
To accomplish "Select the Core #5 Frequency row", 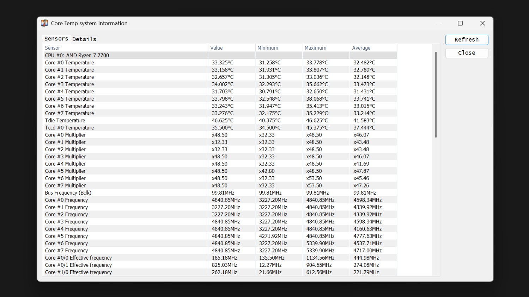I will pyautogui.click(x=220, y=236).
